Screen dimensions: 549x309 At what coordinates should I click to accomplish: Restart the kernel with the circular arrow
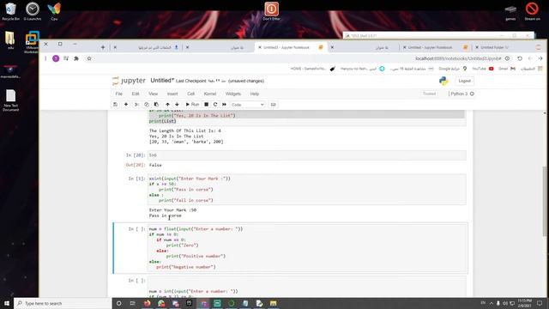pyautogui.click(x=215, y=105)
